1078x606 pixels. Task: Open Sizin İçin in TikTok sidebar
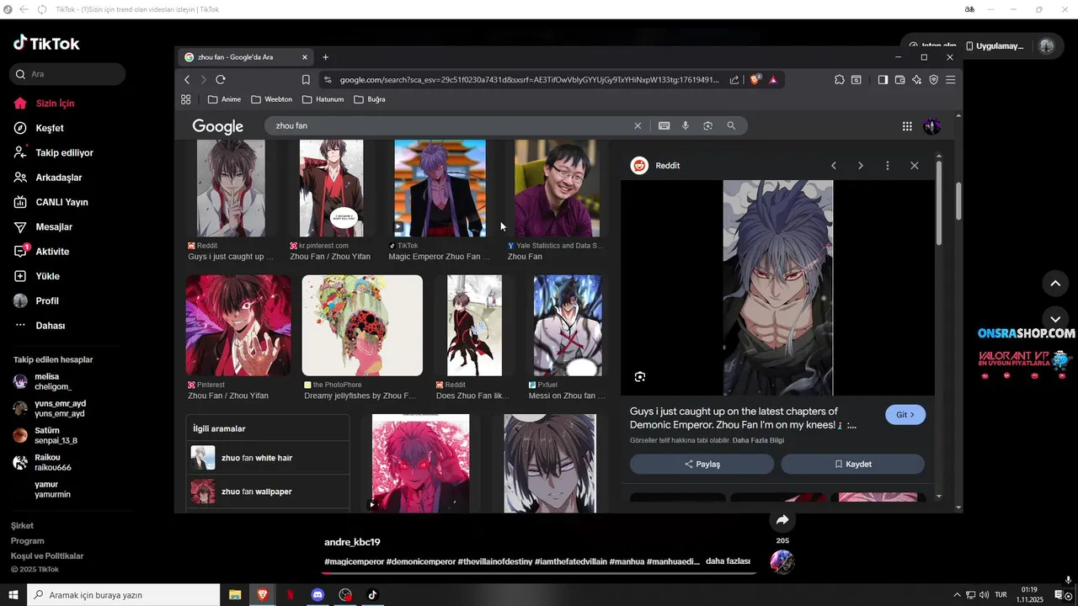[55, 104]
